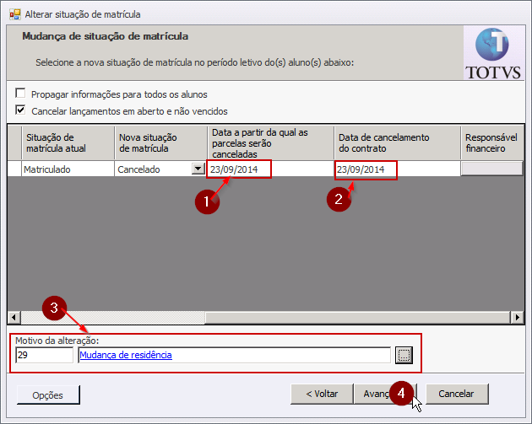Expand the Nova situação de matrícula dropdown
Image resolution: width=532 pixels, height=424 pixels.
coord(198,169)
